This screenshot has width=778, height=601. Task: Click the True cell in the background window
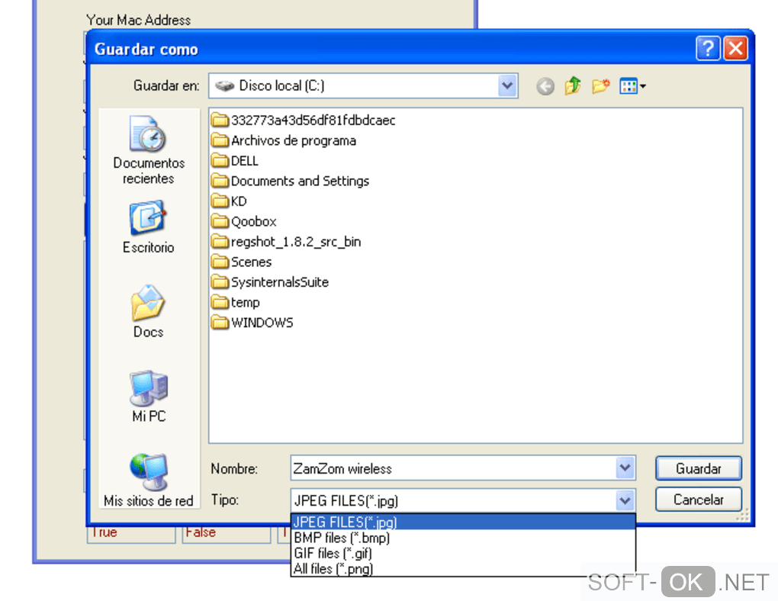click(131, 535)
